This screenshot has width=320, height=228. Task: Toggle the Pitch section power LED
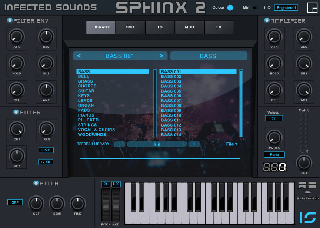pos(36,183)
